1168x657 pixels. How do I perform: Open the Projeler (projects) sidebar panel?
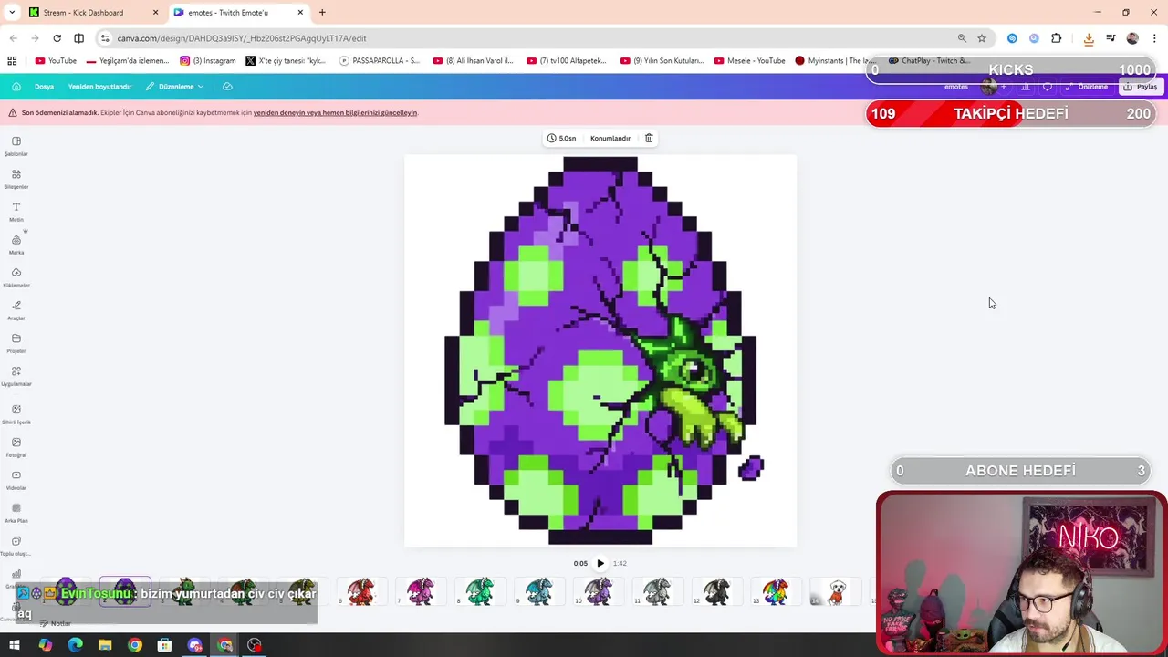tap(16, 343)
